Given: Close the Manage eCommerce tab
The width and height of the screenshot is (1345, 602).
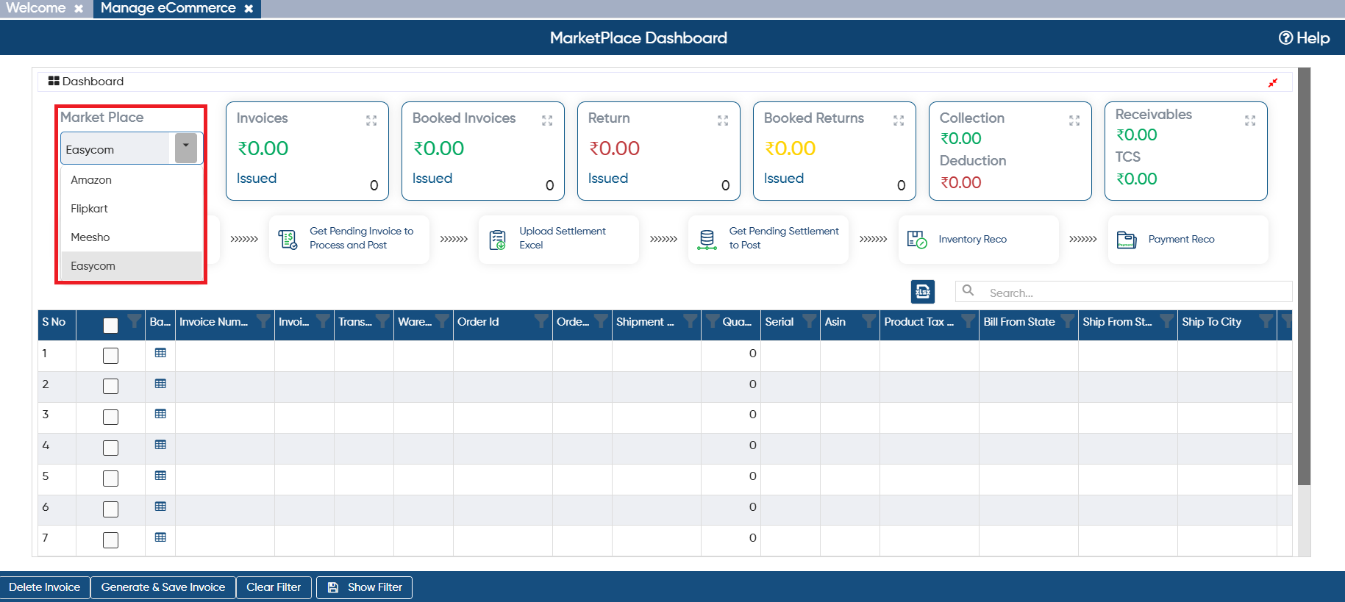Looking at the screenshot, I should (249, 9).
